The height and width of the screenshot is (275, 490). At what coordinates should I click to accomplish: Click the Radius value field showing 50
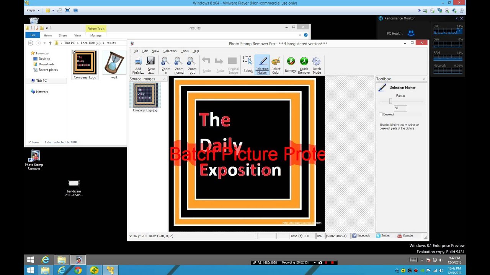coord(400,108)
